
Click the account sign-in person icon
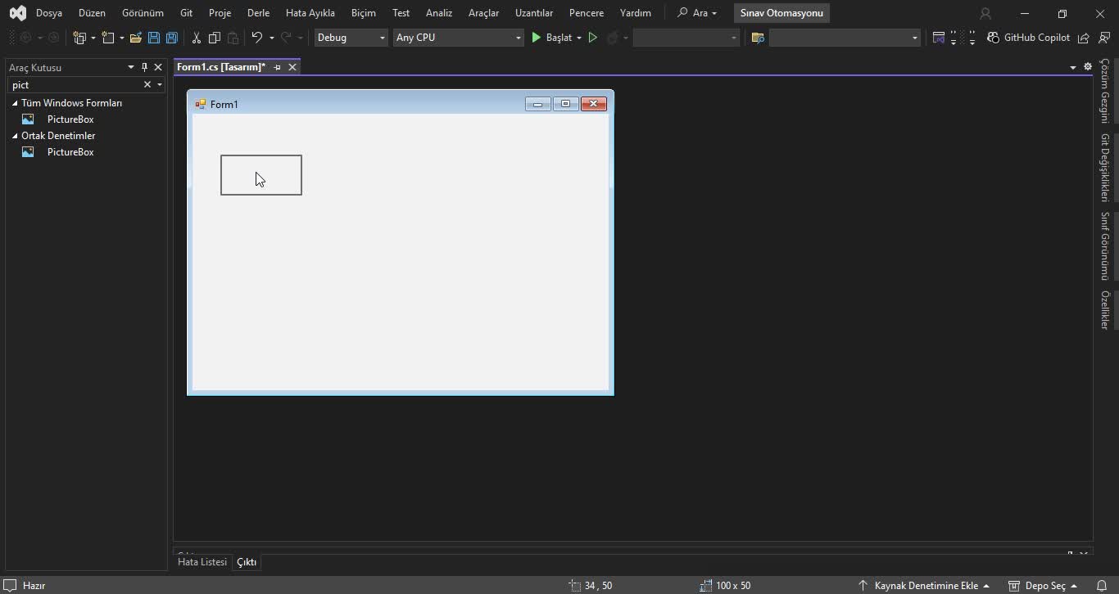[985, 13]
